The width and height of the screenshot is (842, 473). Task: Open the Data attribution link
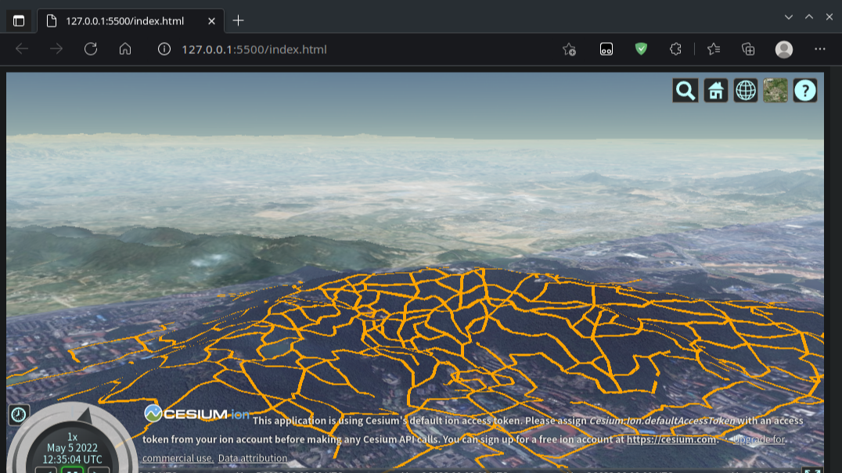(x=253, y=458)
